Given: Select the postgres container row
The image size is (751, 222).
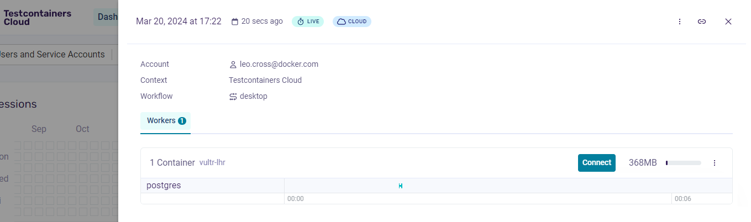Looking at the screenshot, I should coord(164,186).
